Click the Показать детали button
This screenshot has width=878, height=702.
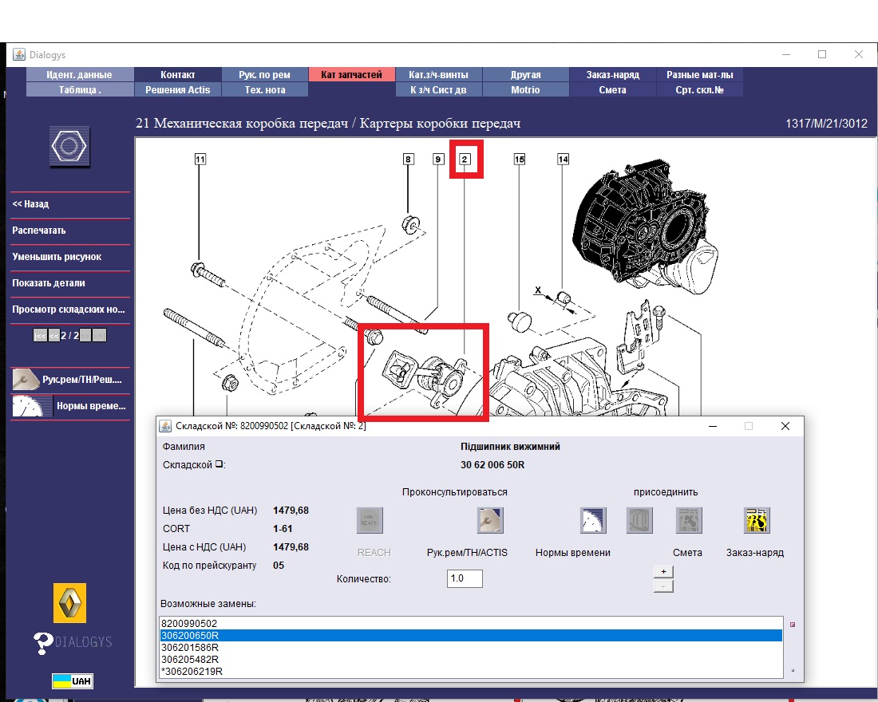pos(70,283)
